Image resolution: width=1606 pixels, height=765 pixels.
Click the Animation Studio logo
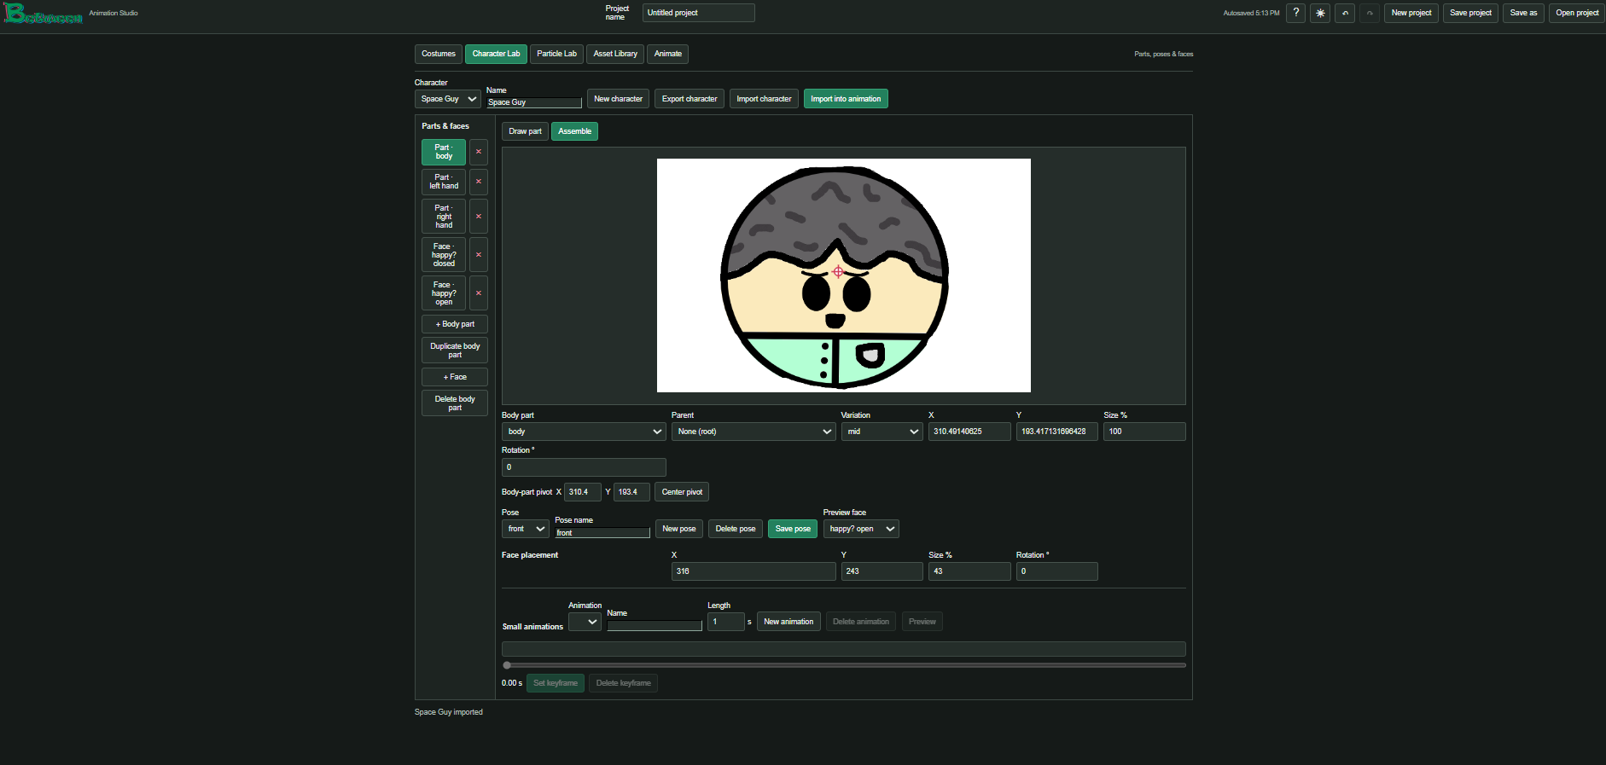click(x=43, y=13)
